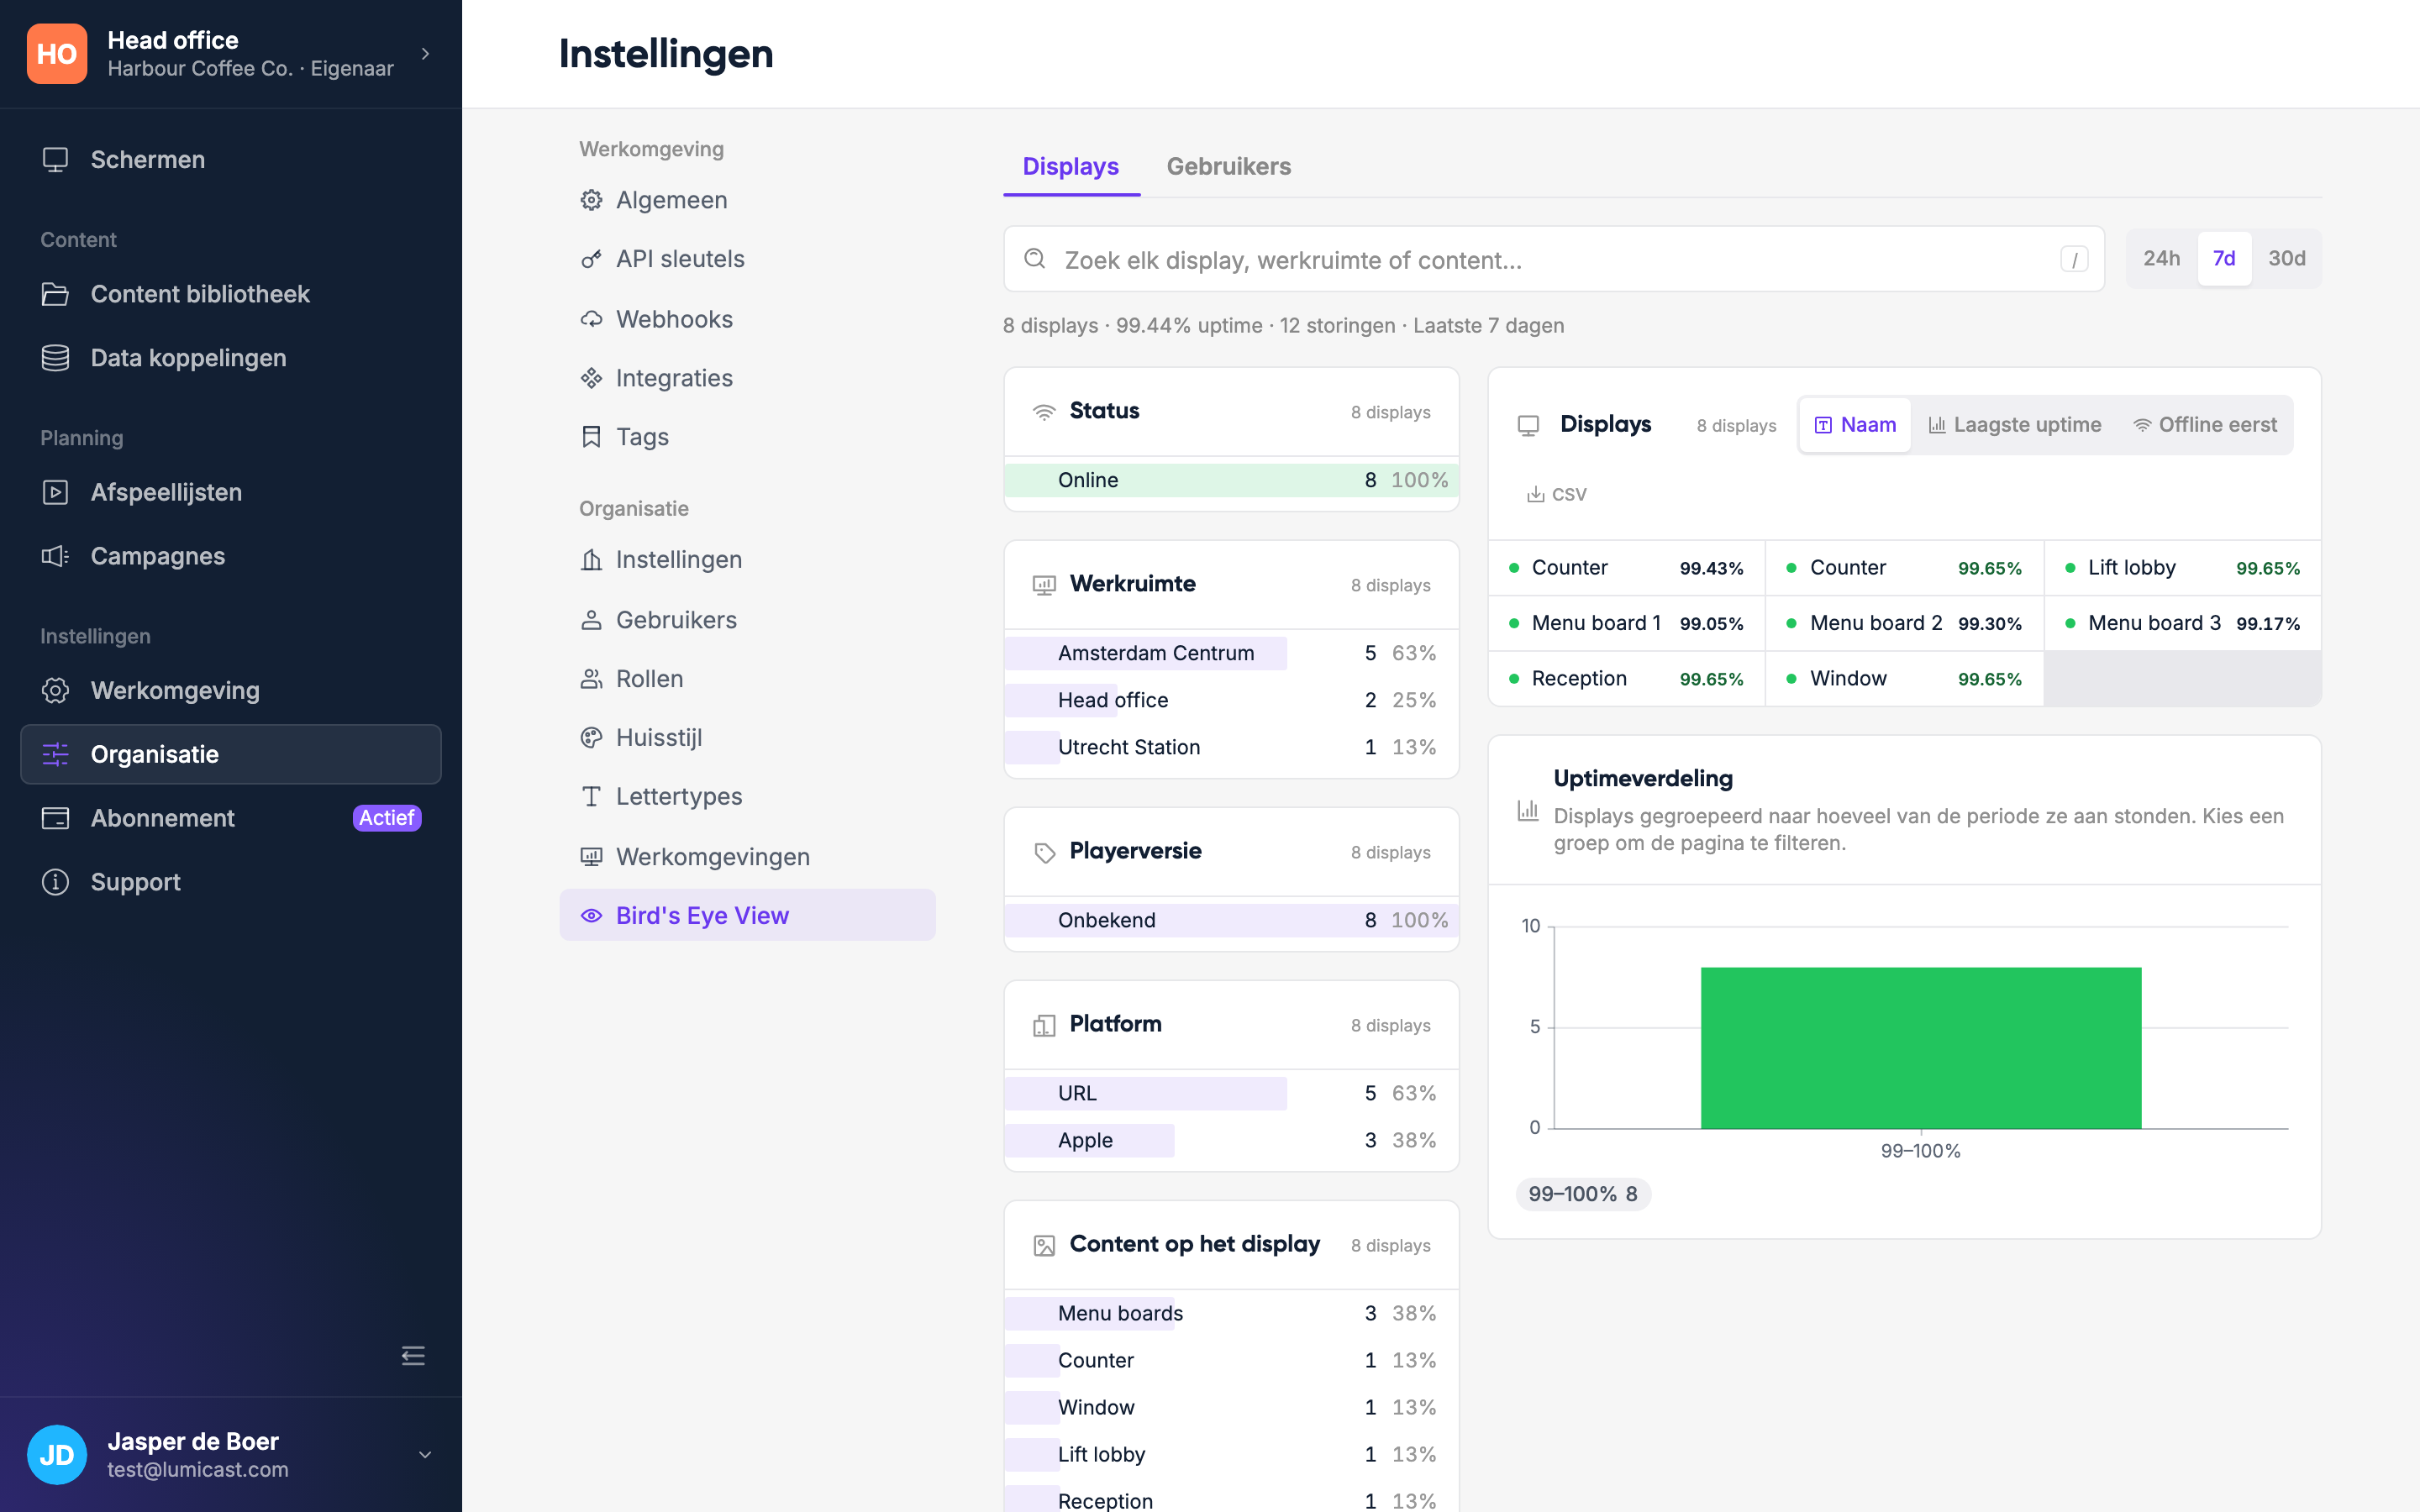Open Abonnement card icon
This screenshot has height=1512, width=2420.
pyautogui.click(x=55, y=818)
